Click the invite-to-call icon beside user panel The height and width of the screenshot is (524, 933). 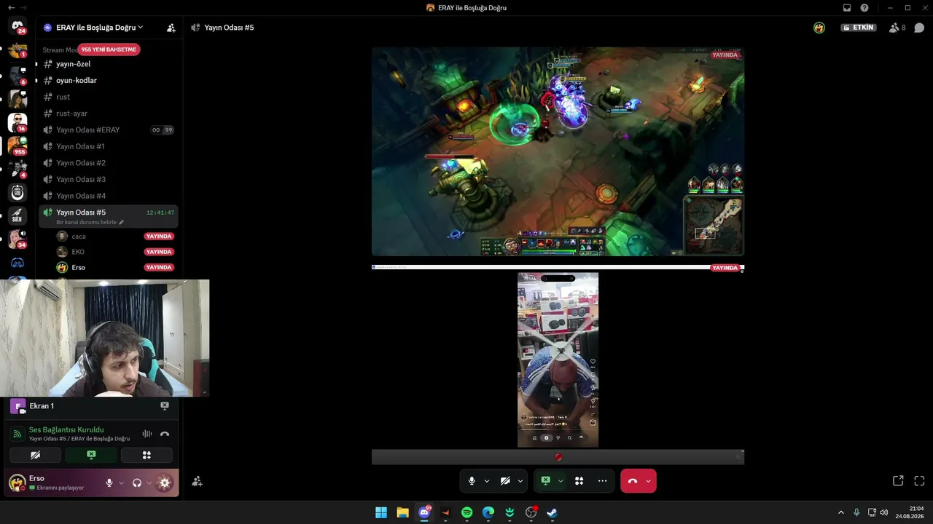[x=197, y=481]
